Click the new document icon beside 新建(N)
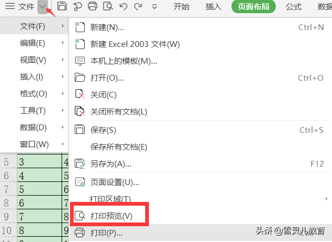The width and height of the screenshot is (332, 242). 80,27
